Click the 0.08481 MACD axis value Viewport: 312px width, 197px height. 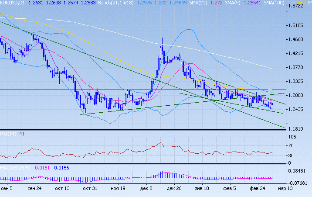pyautogui.click(x=298, y=171)
